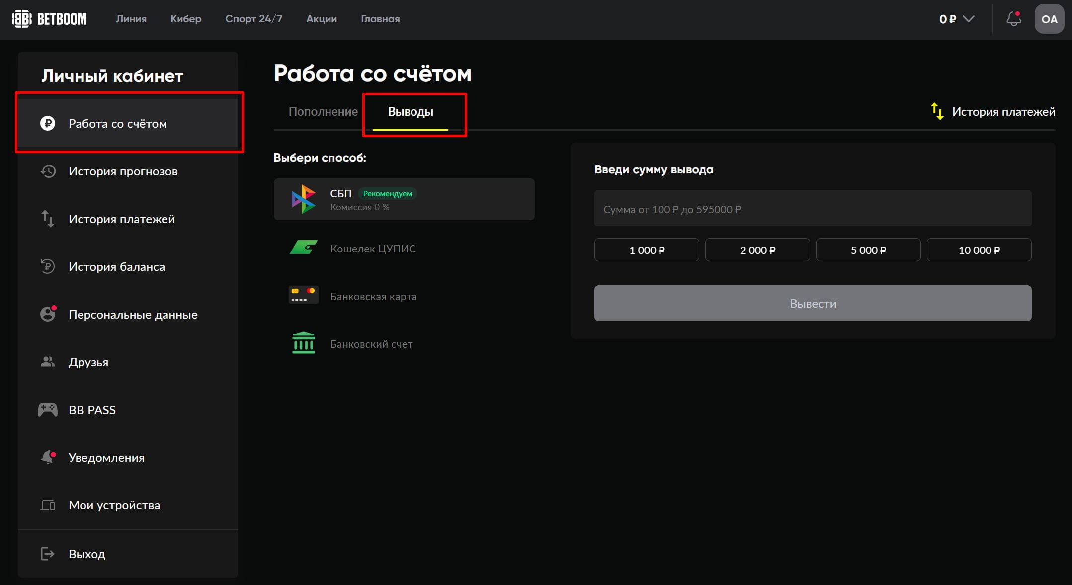Viewport: 1072px width, 585px height.
Task: Click the Уведомления bell icon in sidebar
Action: [48, 457]
